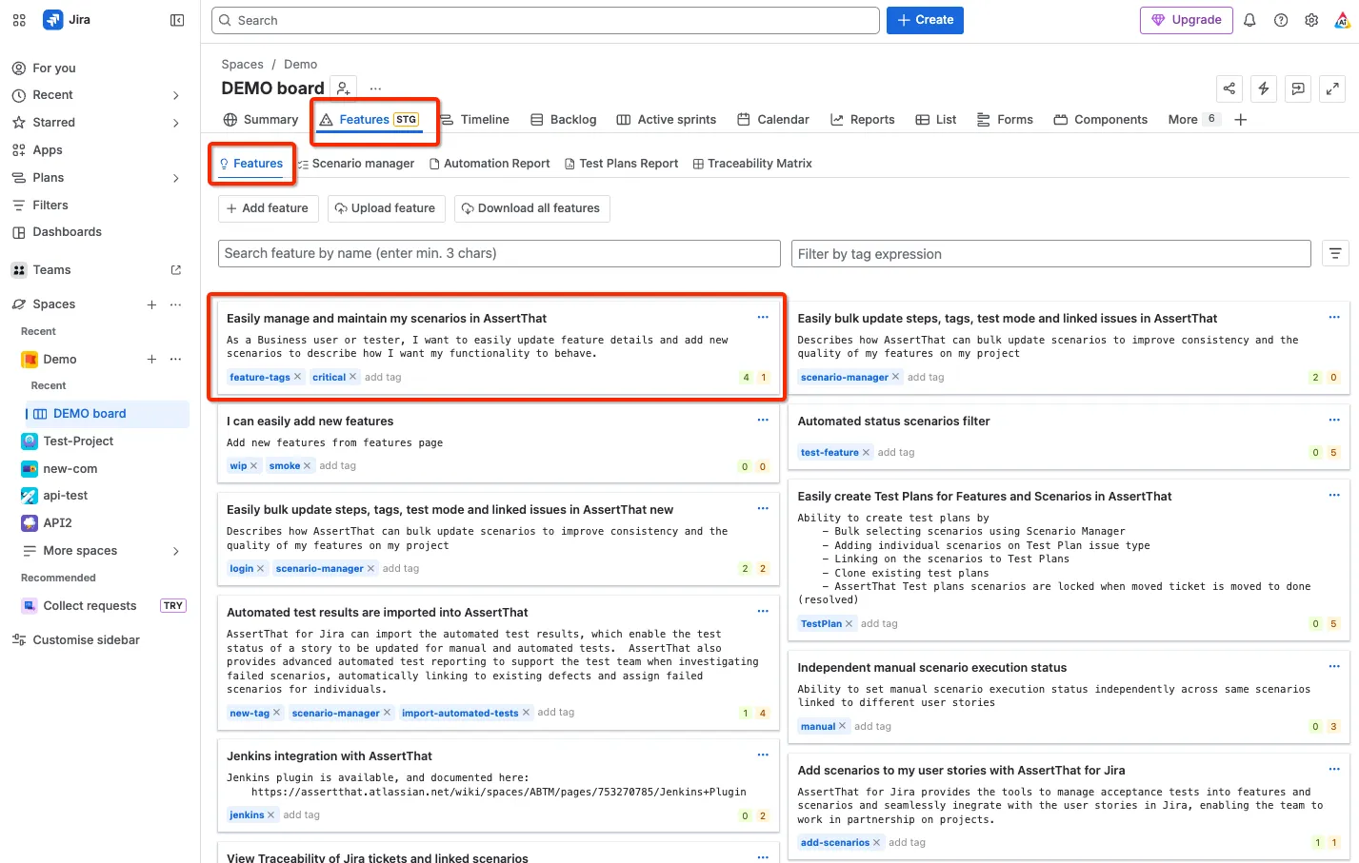Open the Backlog tab
The height and width of the screenshot is (863, 1359).
point(564,120)
